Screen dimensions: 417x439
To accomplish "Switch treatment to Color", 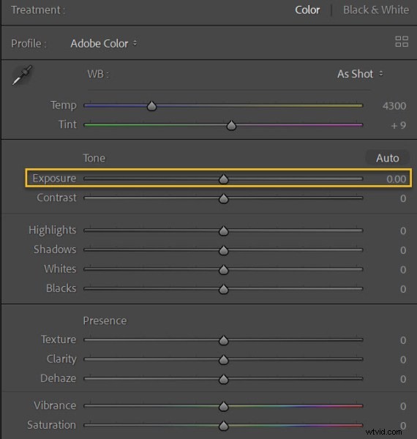I will click(x=307, y=10).
